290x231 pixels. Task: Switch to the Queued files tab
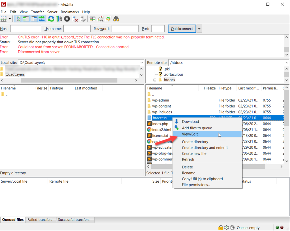coord(13,220)
